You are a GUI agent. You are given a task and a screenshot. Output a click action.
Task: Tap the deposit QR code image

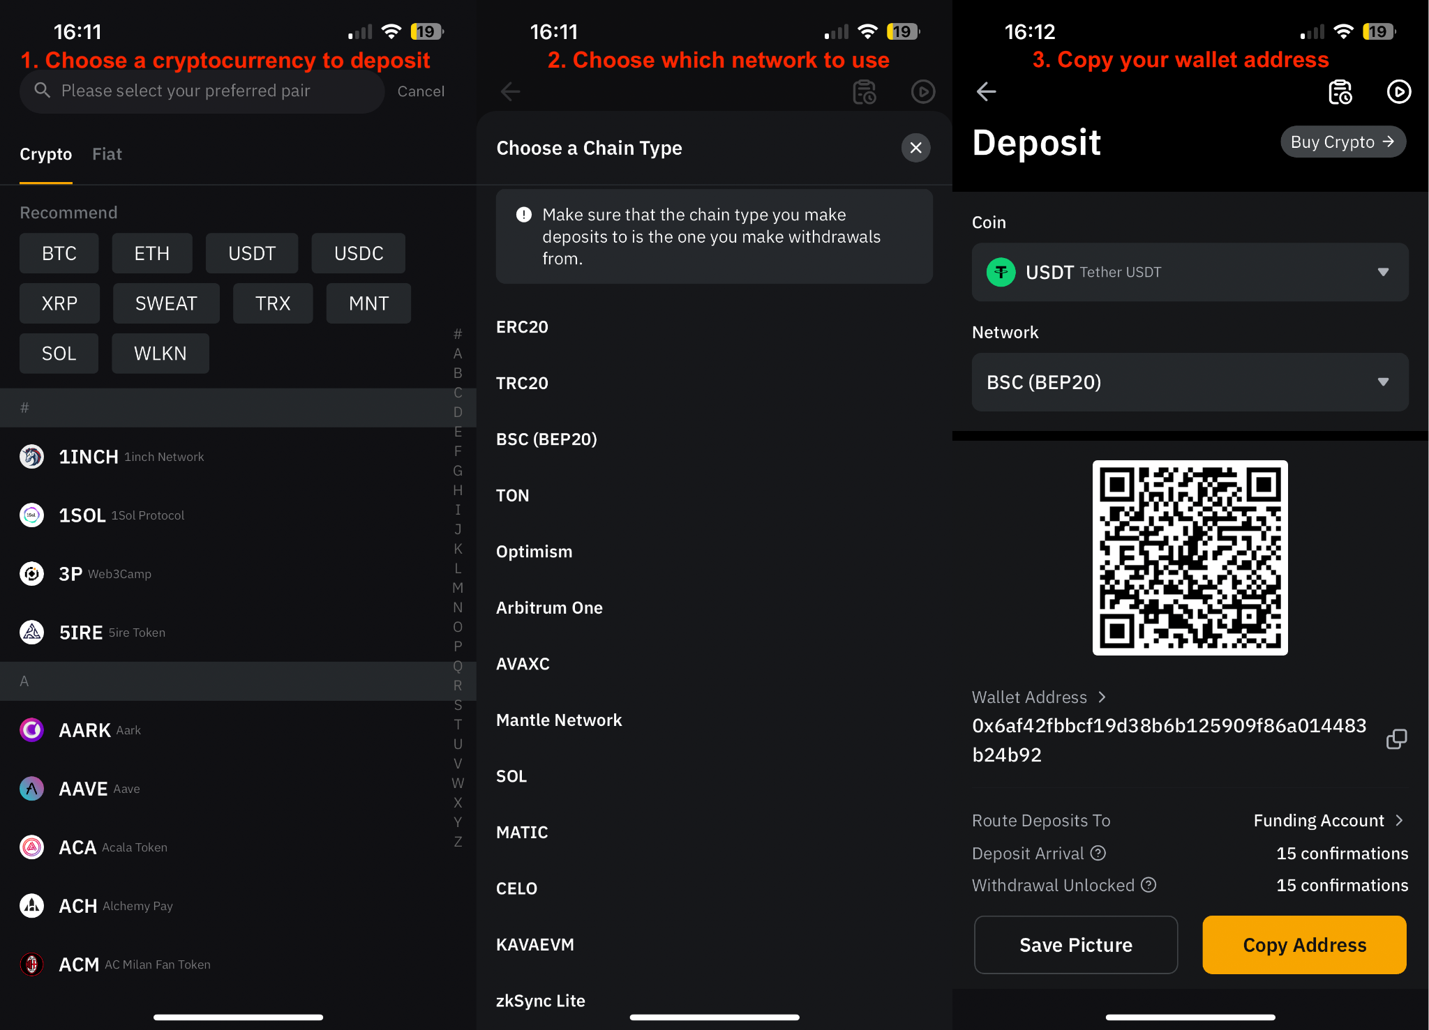pos(1190,558)
